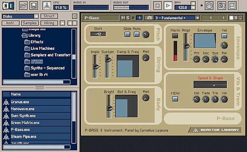Click the Bright slider handle
247x152 pixels.
(110, 108)
